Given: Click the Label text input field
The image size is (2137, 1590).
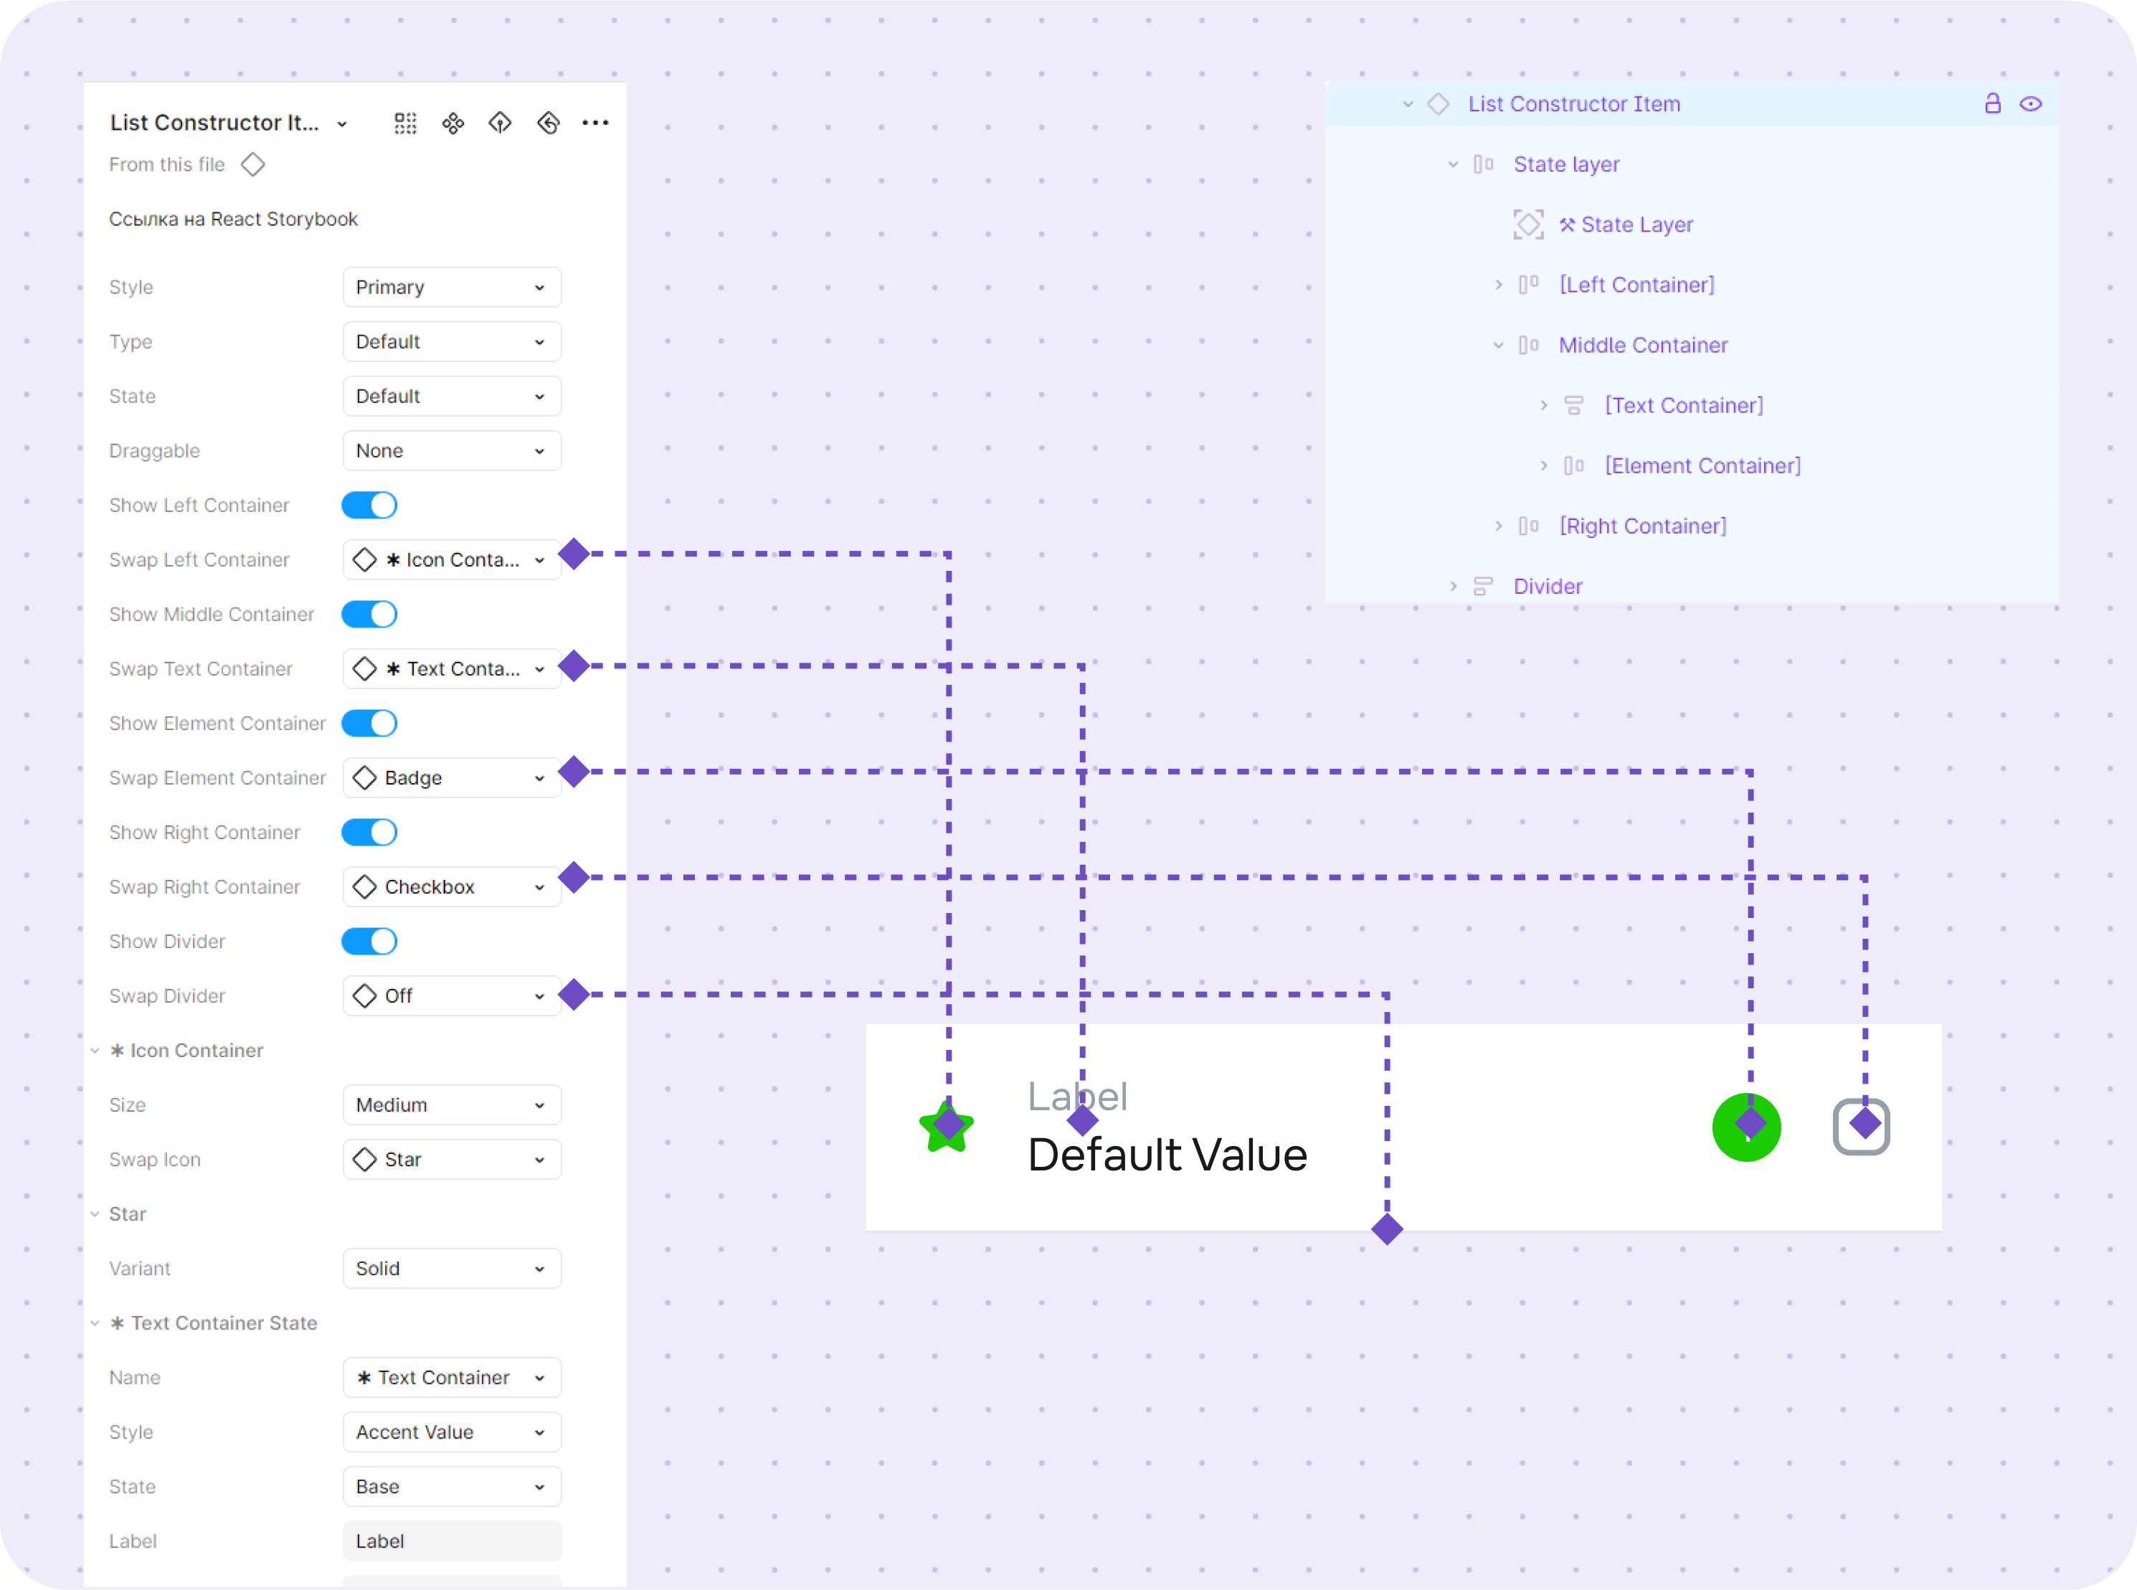Looking at the screenshot, I should coord(451,1541).
